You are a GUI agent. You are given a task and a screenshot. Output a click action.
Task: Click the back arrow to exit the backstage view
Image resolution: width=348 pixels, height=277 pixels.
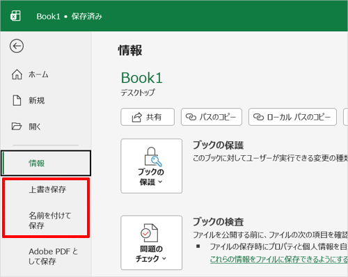pyautogui.click(x=17, y=46)
